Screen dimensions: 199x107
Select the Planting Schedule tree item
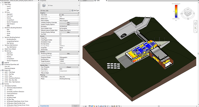[10, 68]
